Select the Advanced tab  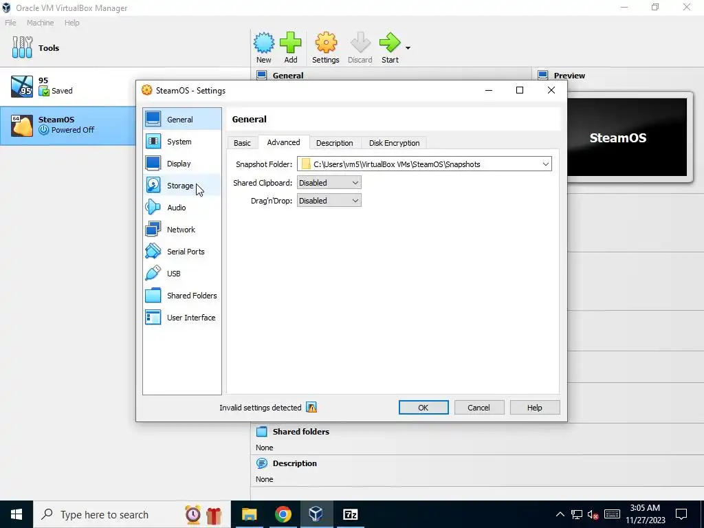(283, 142)
